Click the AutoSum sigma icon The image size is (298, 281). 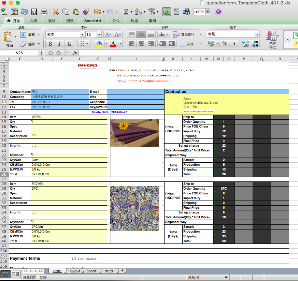(x=126, y=12)
